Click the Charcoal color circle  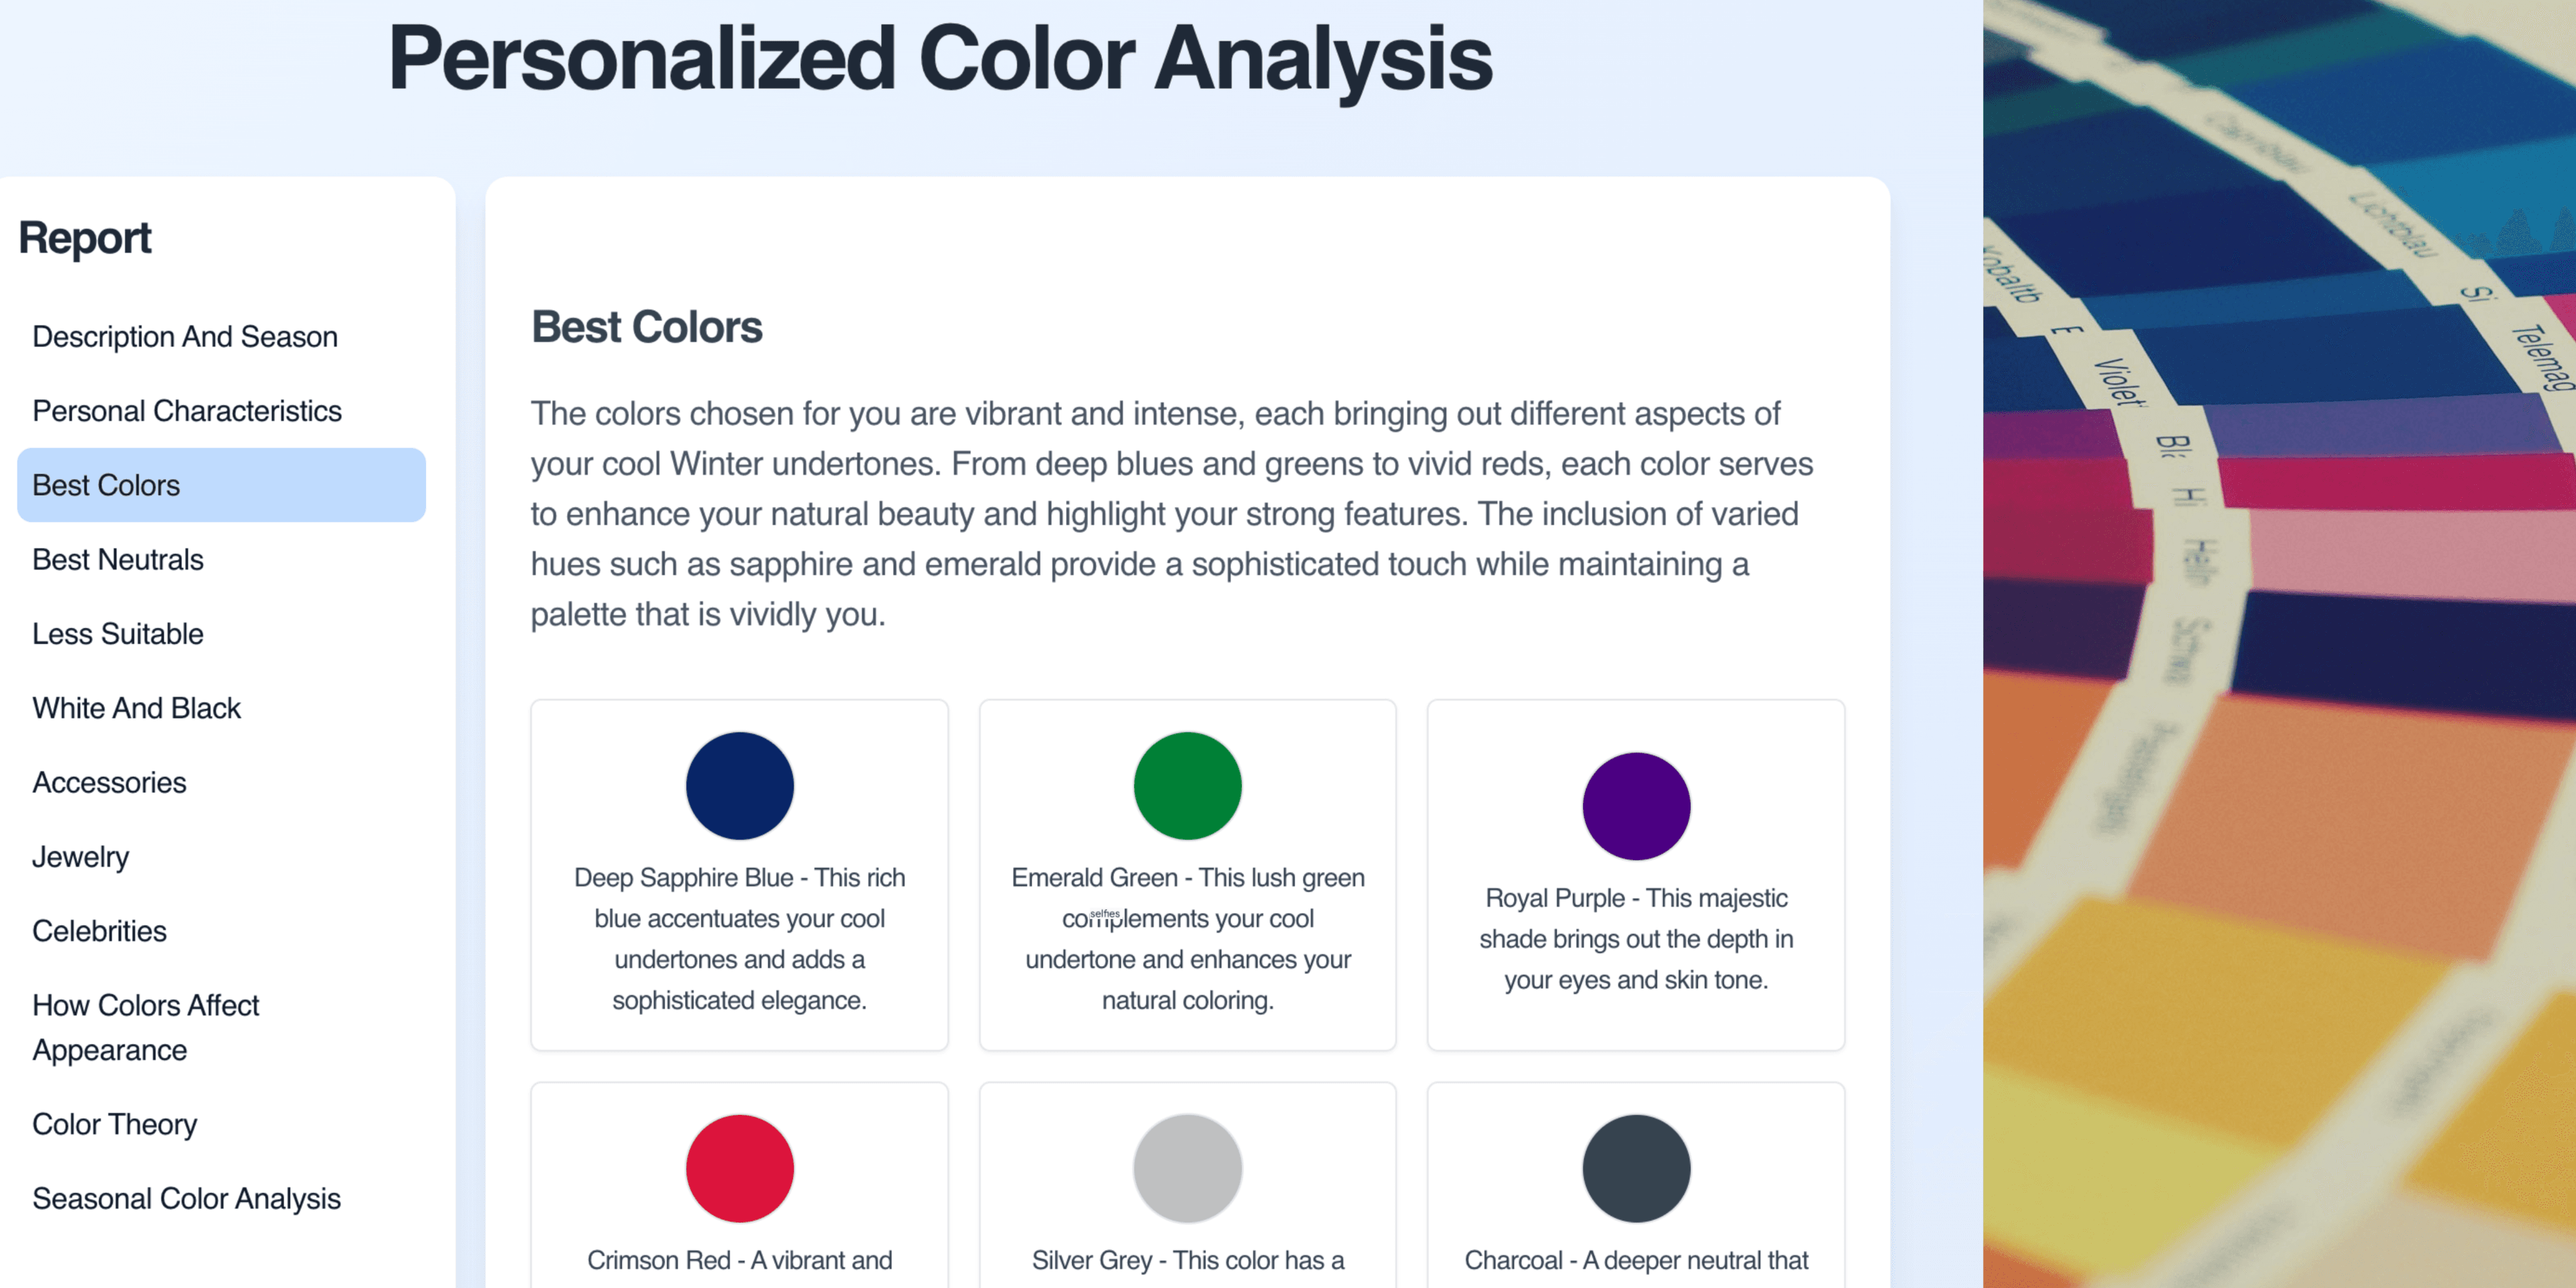[x=1636, y=1168]
